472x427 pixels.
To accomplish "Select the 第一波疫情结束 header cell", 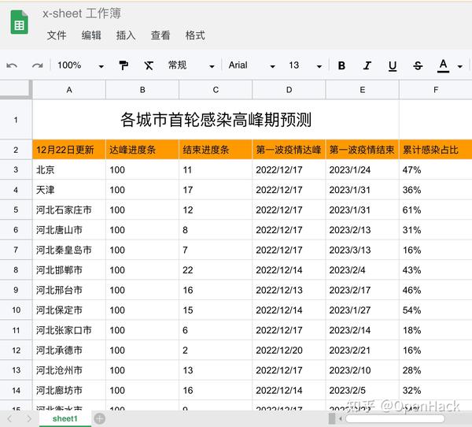I will pos(363,150).
